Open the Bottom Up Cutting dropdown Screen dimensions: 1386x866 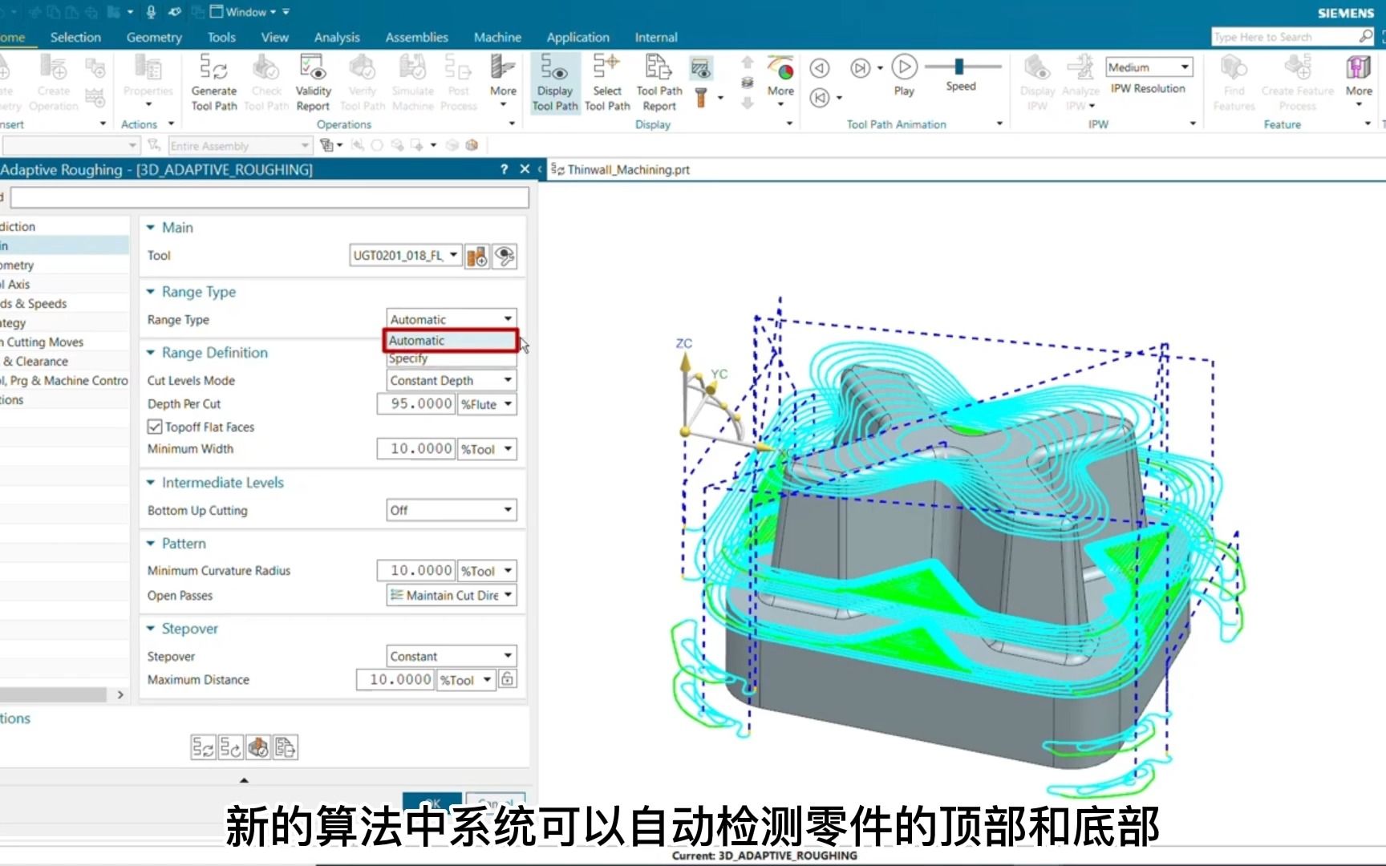[451, 510]
